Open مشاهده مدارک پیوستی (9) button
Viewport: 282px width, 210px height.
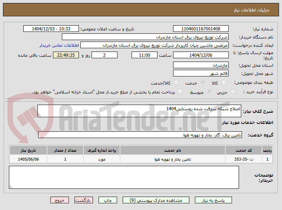pos(156,200)
